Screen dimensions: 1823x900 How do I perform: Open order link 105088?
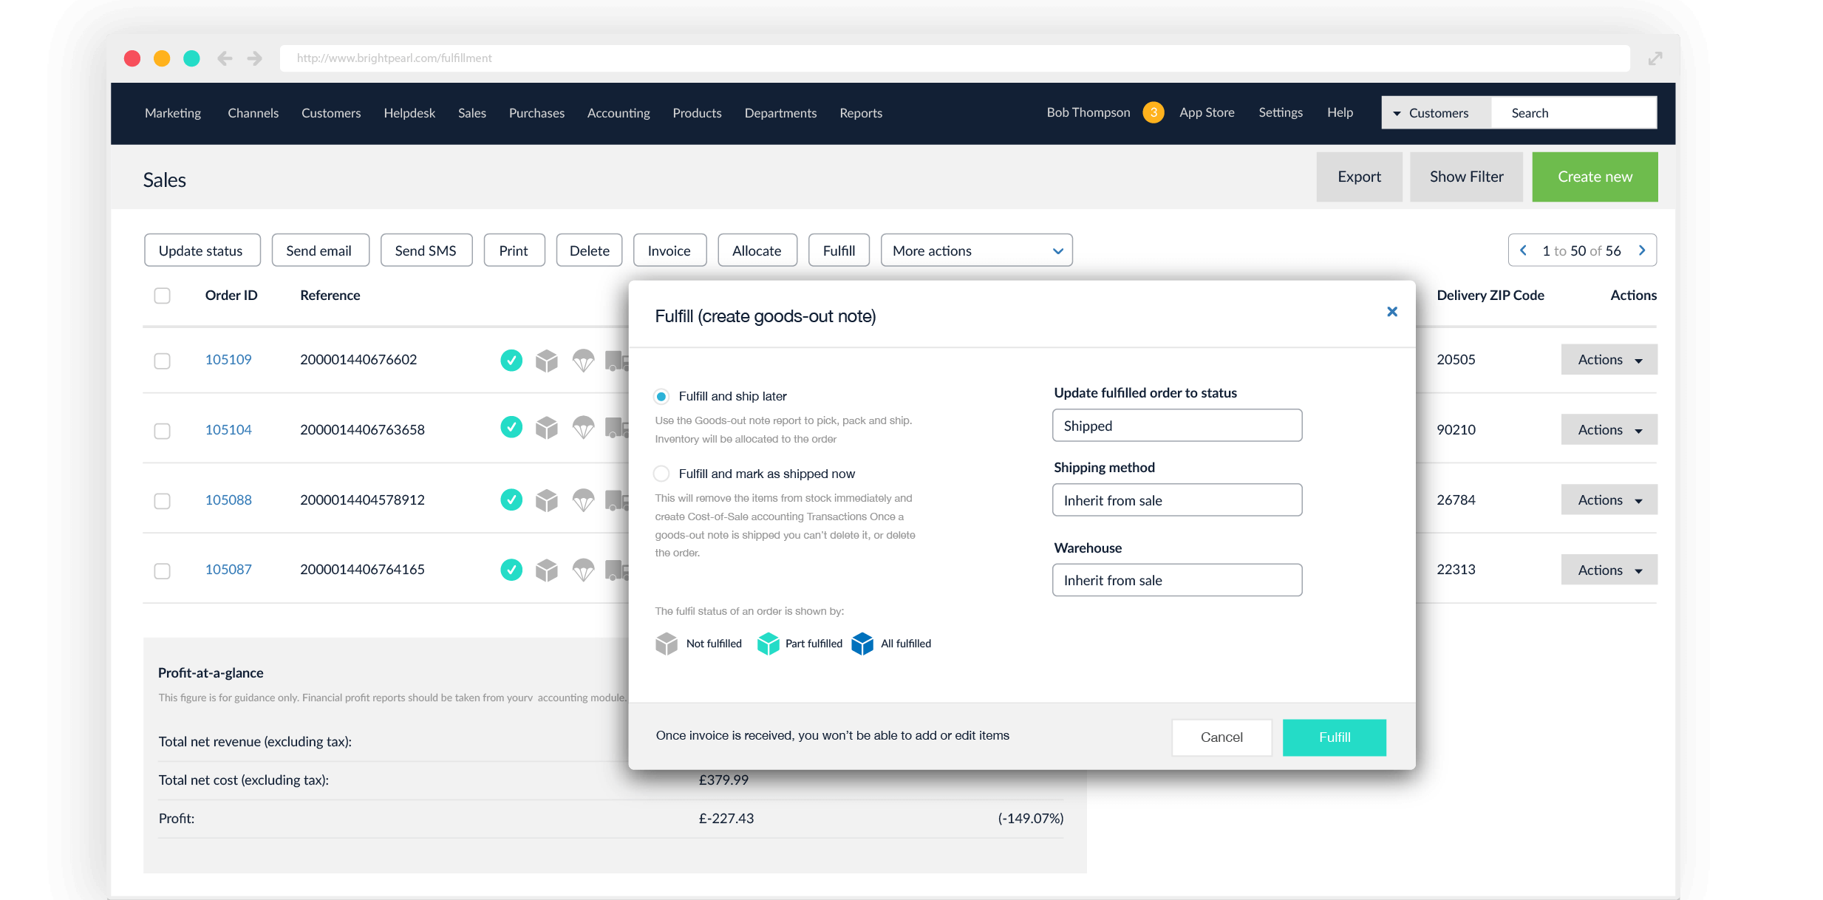pos(228,500)
